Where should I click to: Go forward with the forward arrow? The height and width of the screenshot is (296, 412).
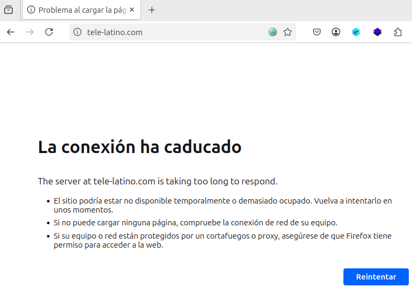30,32
